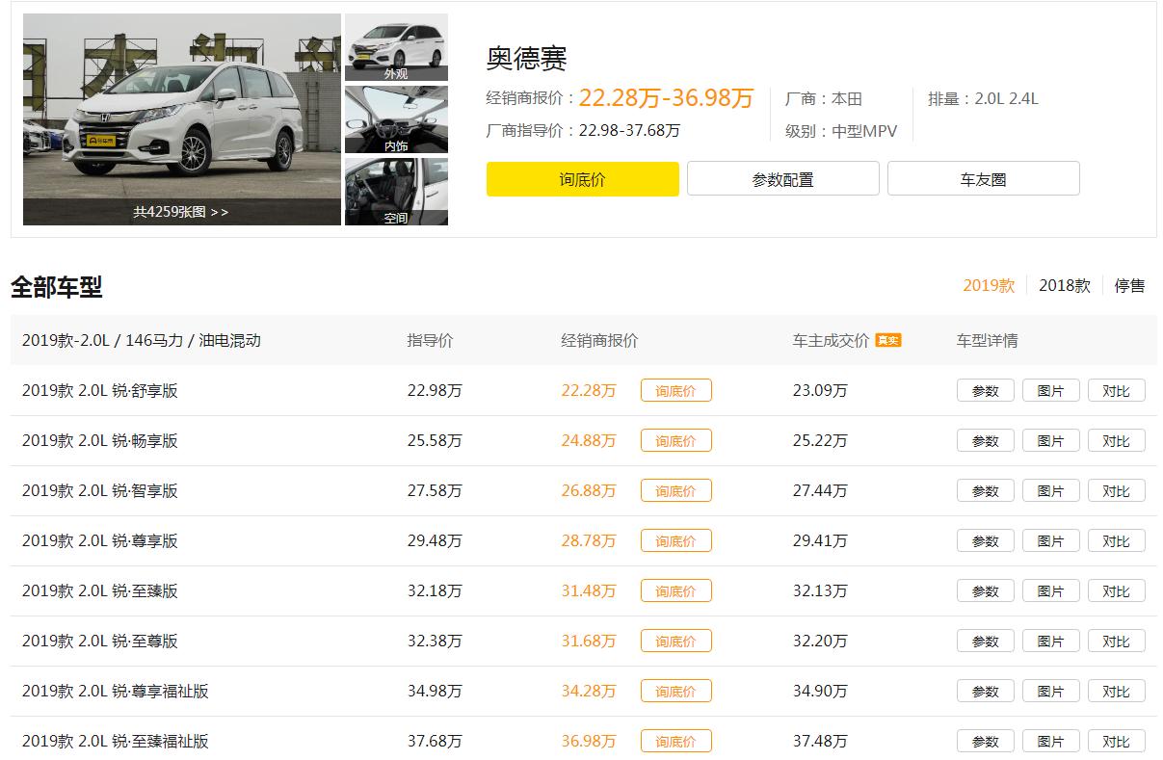Open the 共4259张图 photo count link
The height and width of the screenshot is (760, 1163).
click(x=181, y=212)
